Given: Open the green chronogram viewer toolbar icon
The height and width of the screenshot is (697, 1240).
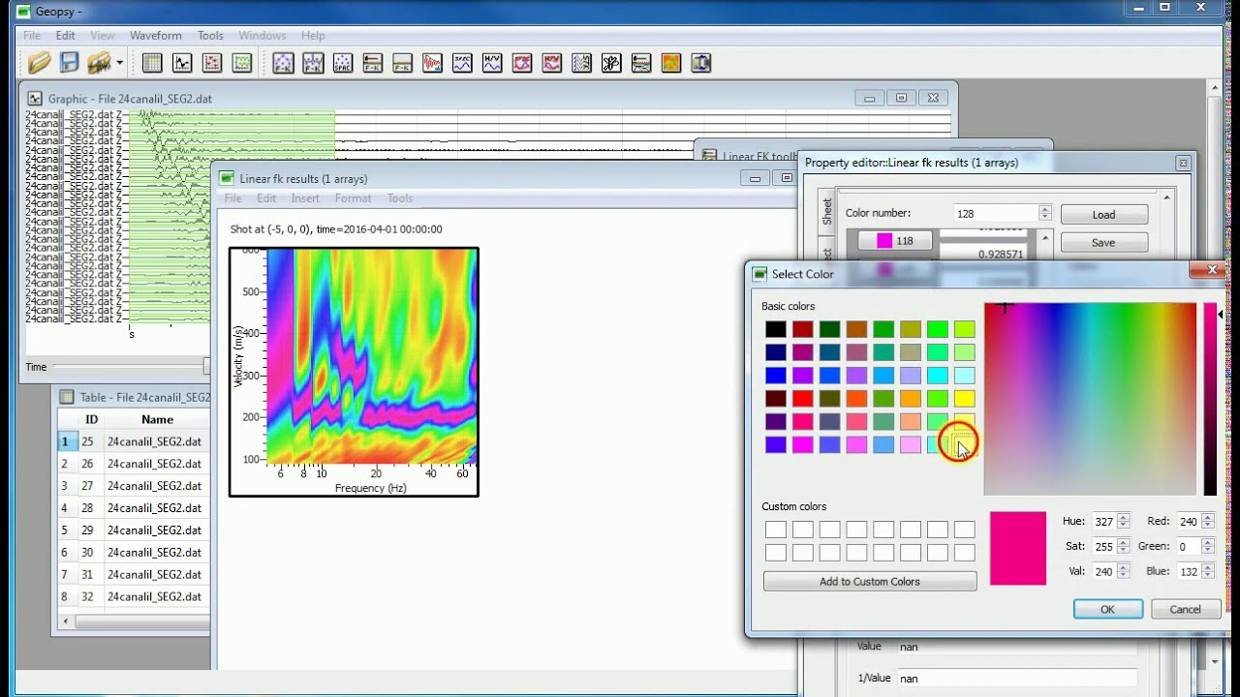Looking at the screenshot, I should pos(242,64).
